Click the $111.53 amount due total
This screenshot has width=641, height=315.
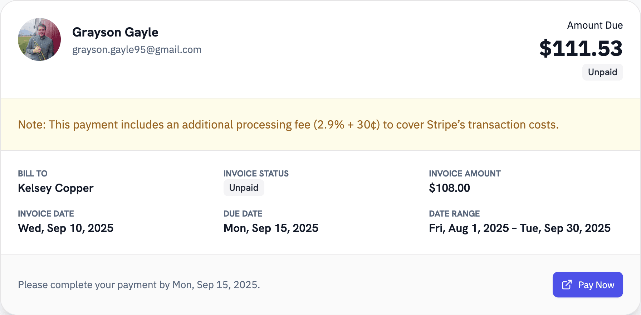(581, 48)
